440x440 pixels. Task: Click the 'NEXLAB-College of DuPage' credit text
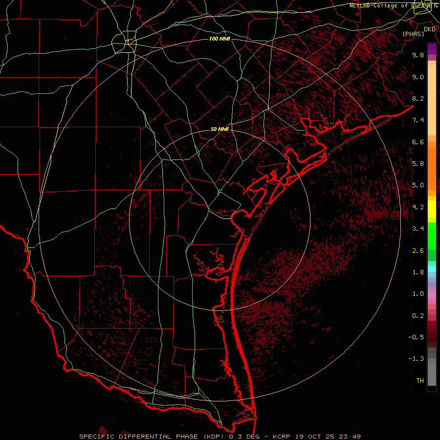(x=391, y=5)
